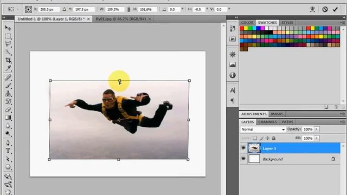Select the Eraser tool
Image resolution: width=347 pixels, height=195 pixels.
[8, 109]
